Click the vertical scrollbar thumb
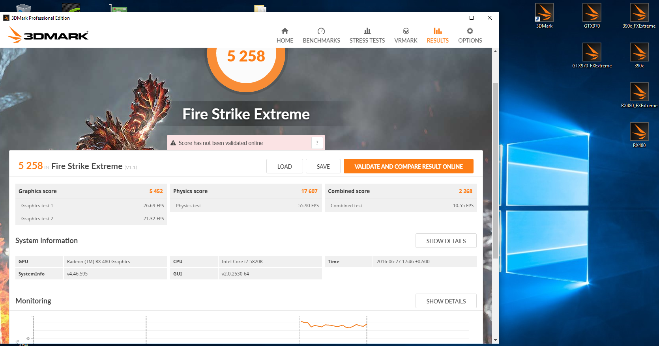This screenshot has width=659, height=346. tap(495, 171)
